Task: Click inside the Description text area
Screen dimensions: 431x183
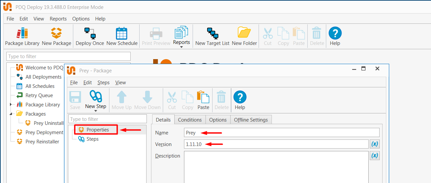Action: [x=277, y=167]
